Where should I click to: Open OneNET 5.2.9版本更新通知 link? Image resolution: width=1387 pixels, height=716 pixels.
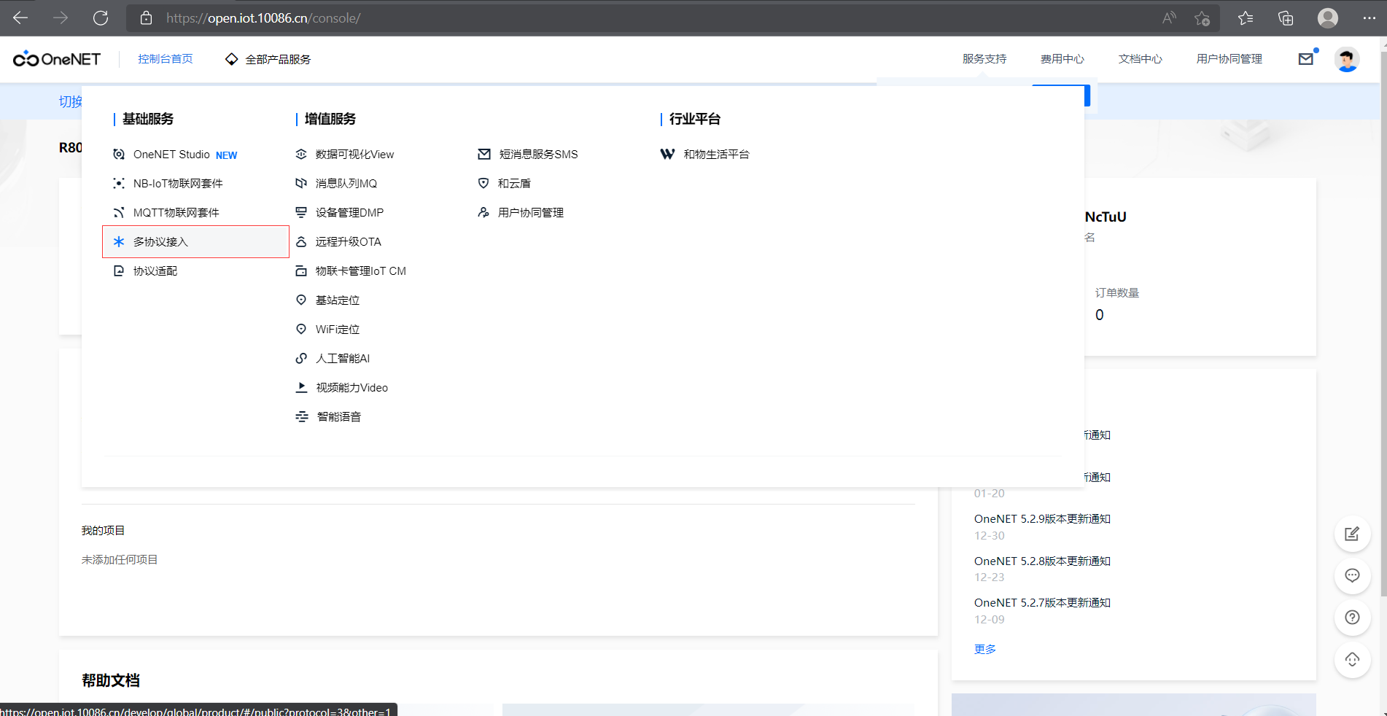tap(1042, 519)
